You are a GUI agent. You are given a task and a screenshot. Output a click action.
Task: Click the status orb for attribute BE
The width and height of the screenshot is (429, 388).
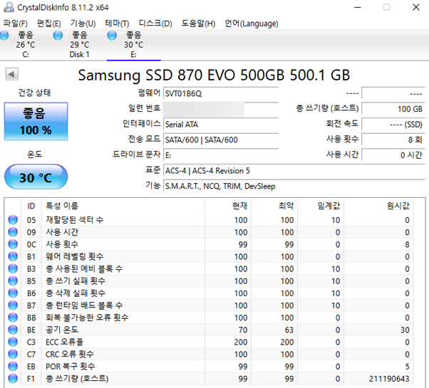[13, 330]
